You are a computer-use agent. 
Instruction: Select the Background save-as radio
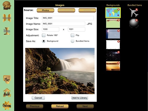44,41
